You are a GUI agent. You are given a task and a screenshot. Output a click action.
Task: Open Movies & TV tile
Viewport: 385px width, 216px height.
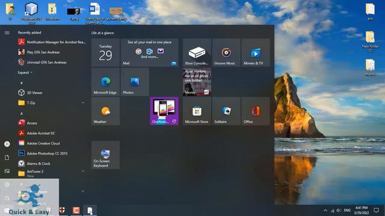[x=255, y=53]
